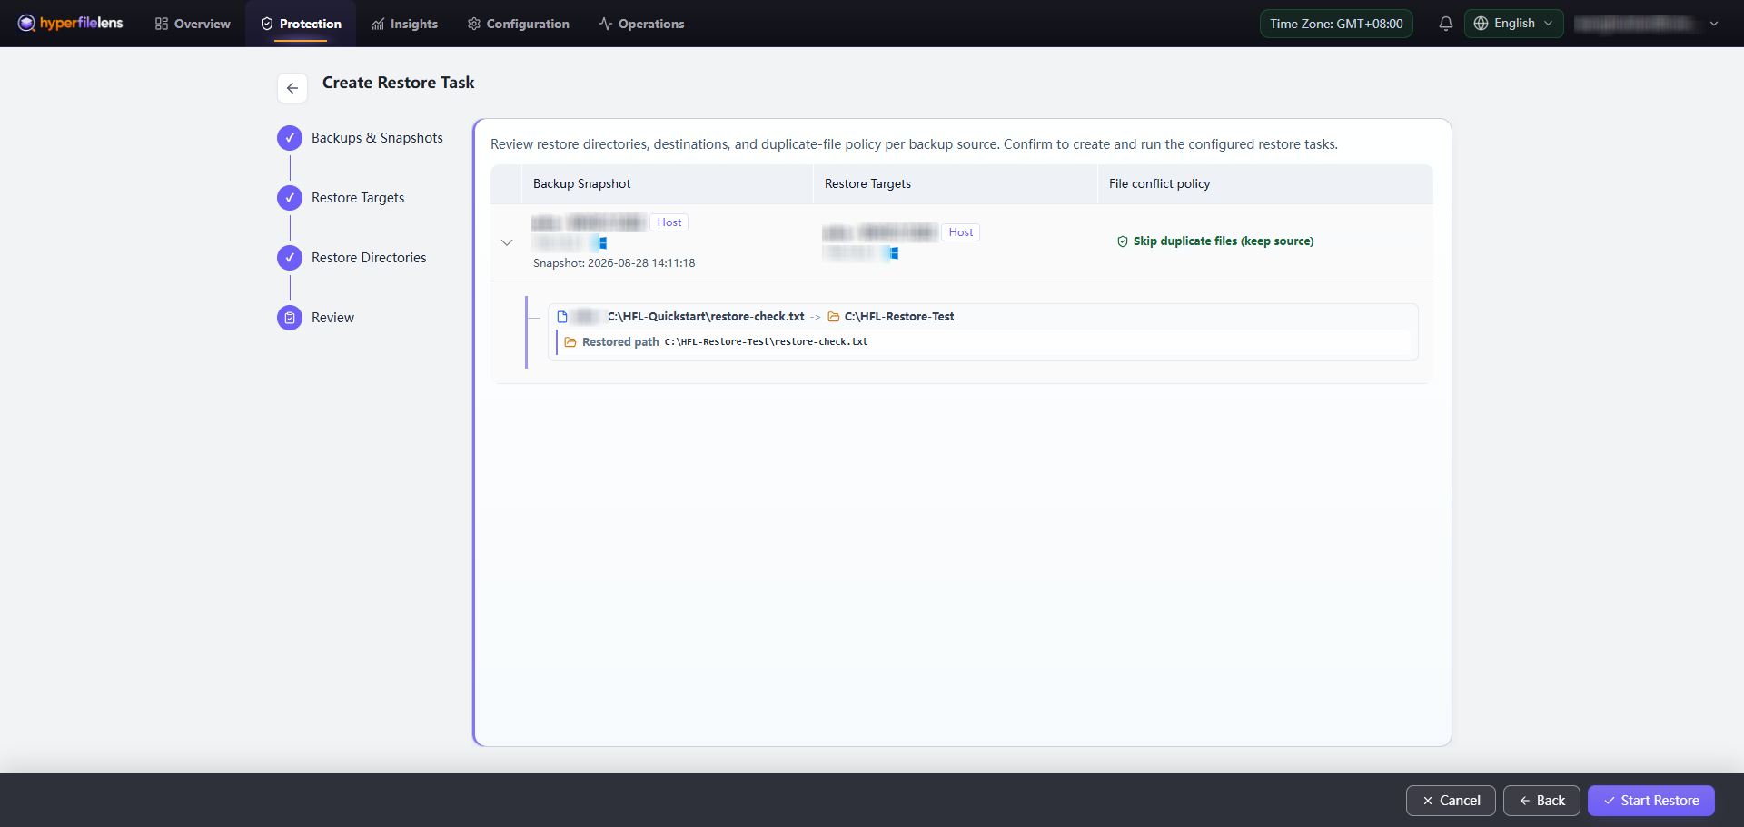This screenshot has width=1744, height=827.
Task: Click the Windows icon in Restore Targets cell
Action: [894, 253]
